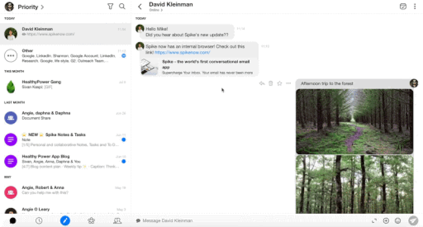Open the Spike Notes & Tasks note
423x227 pixels.
point(66,139)
